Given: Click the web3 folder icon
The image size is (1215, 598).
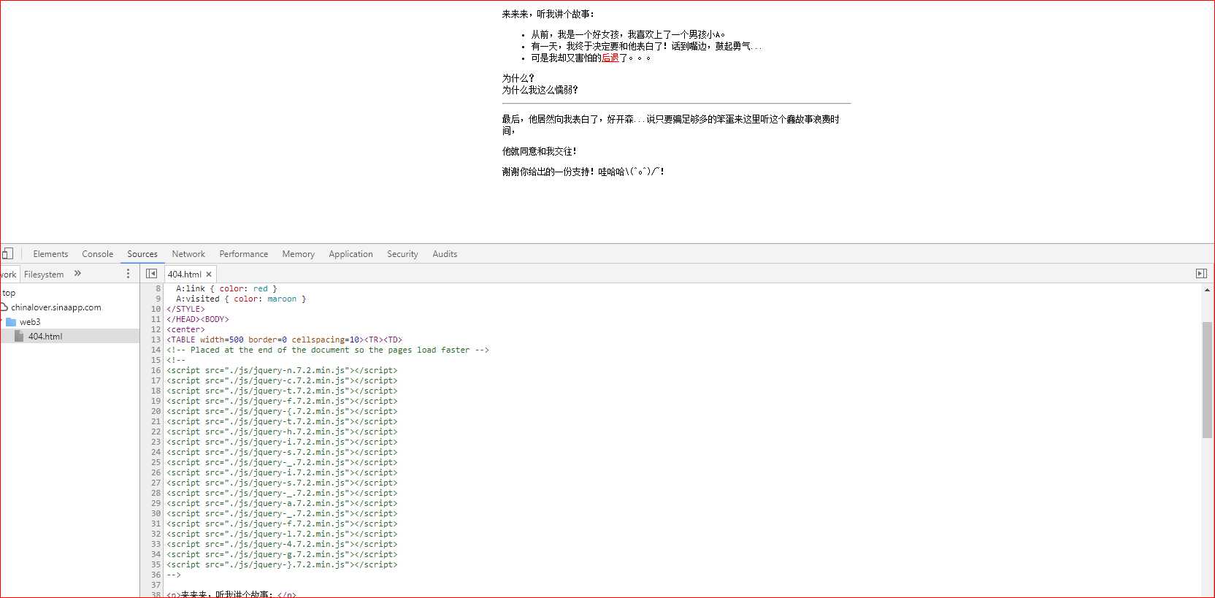Looking at the screenshot, I should [11, 321].
